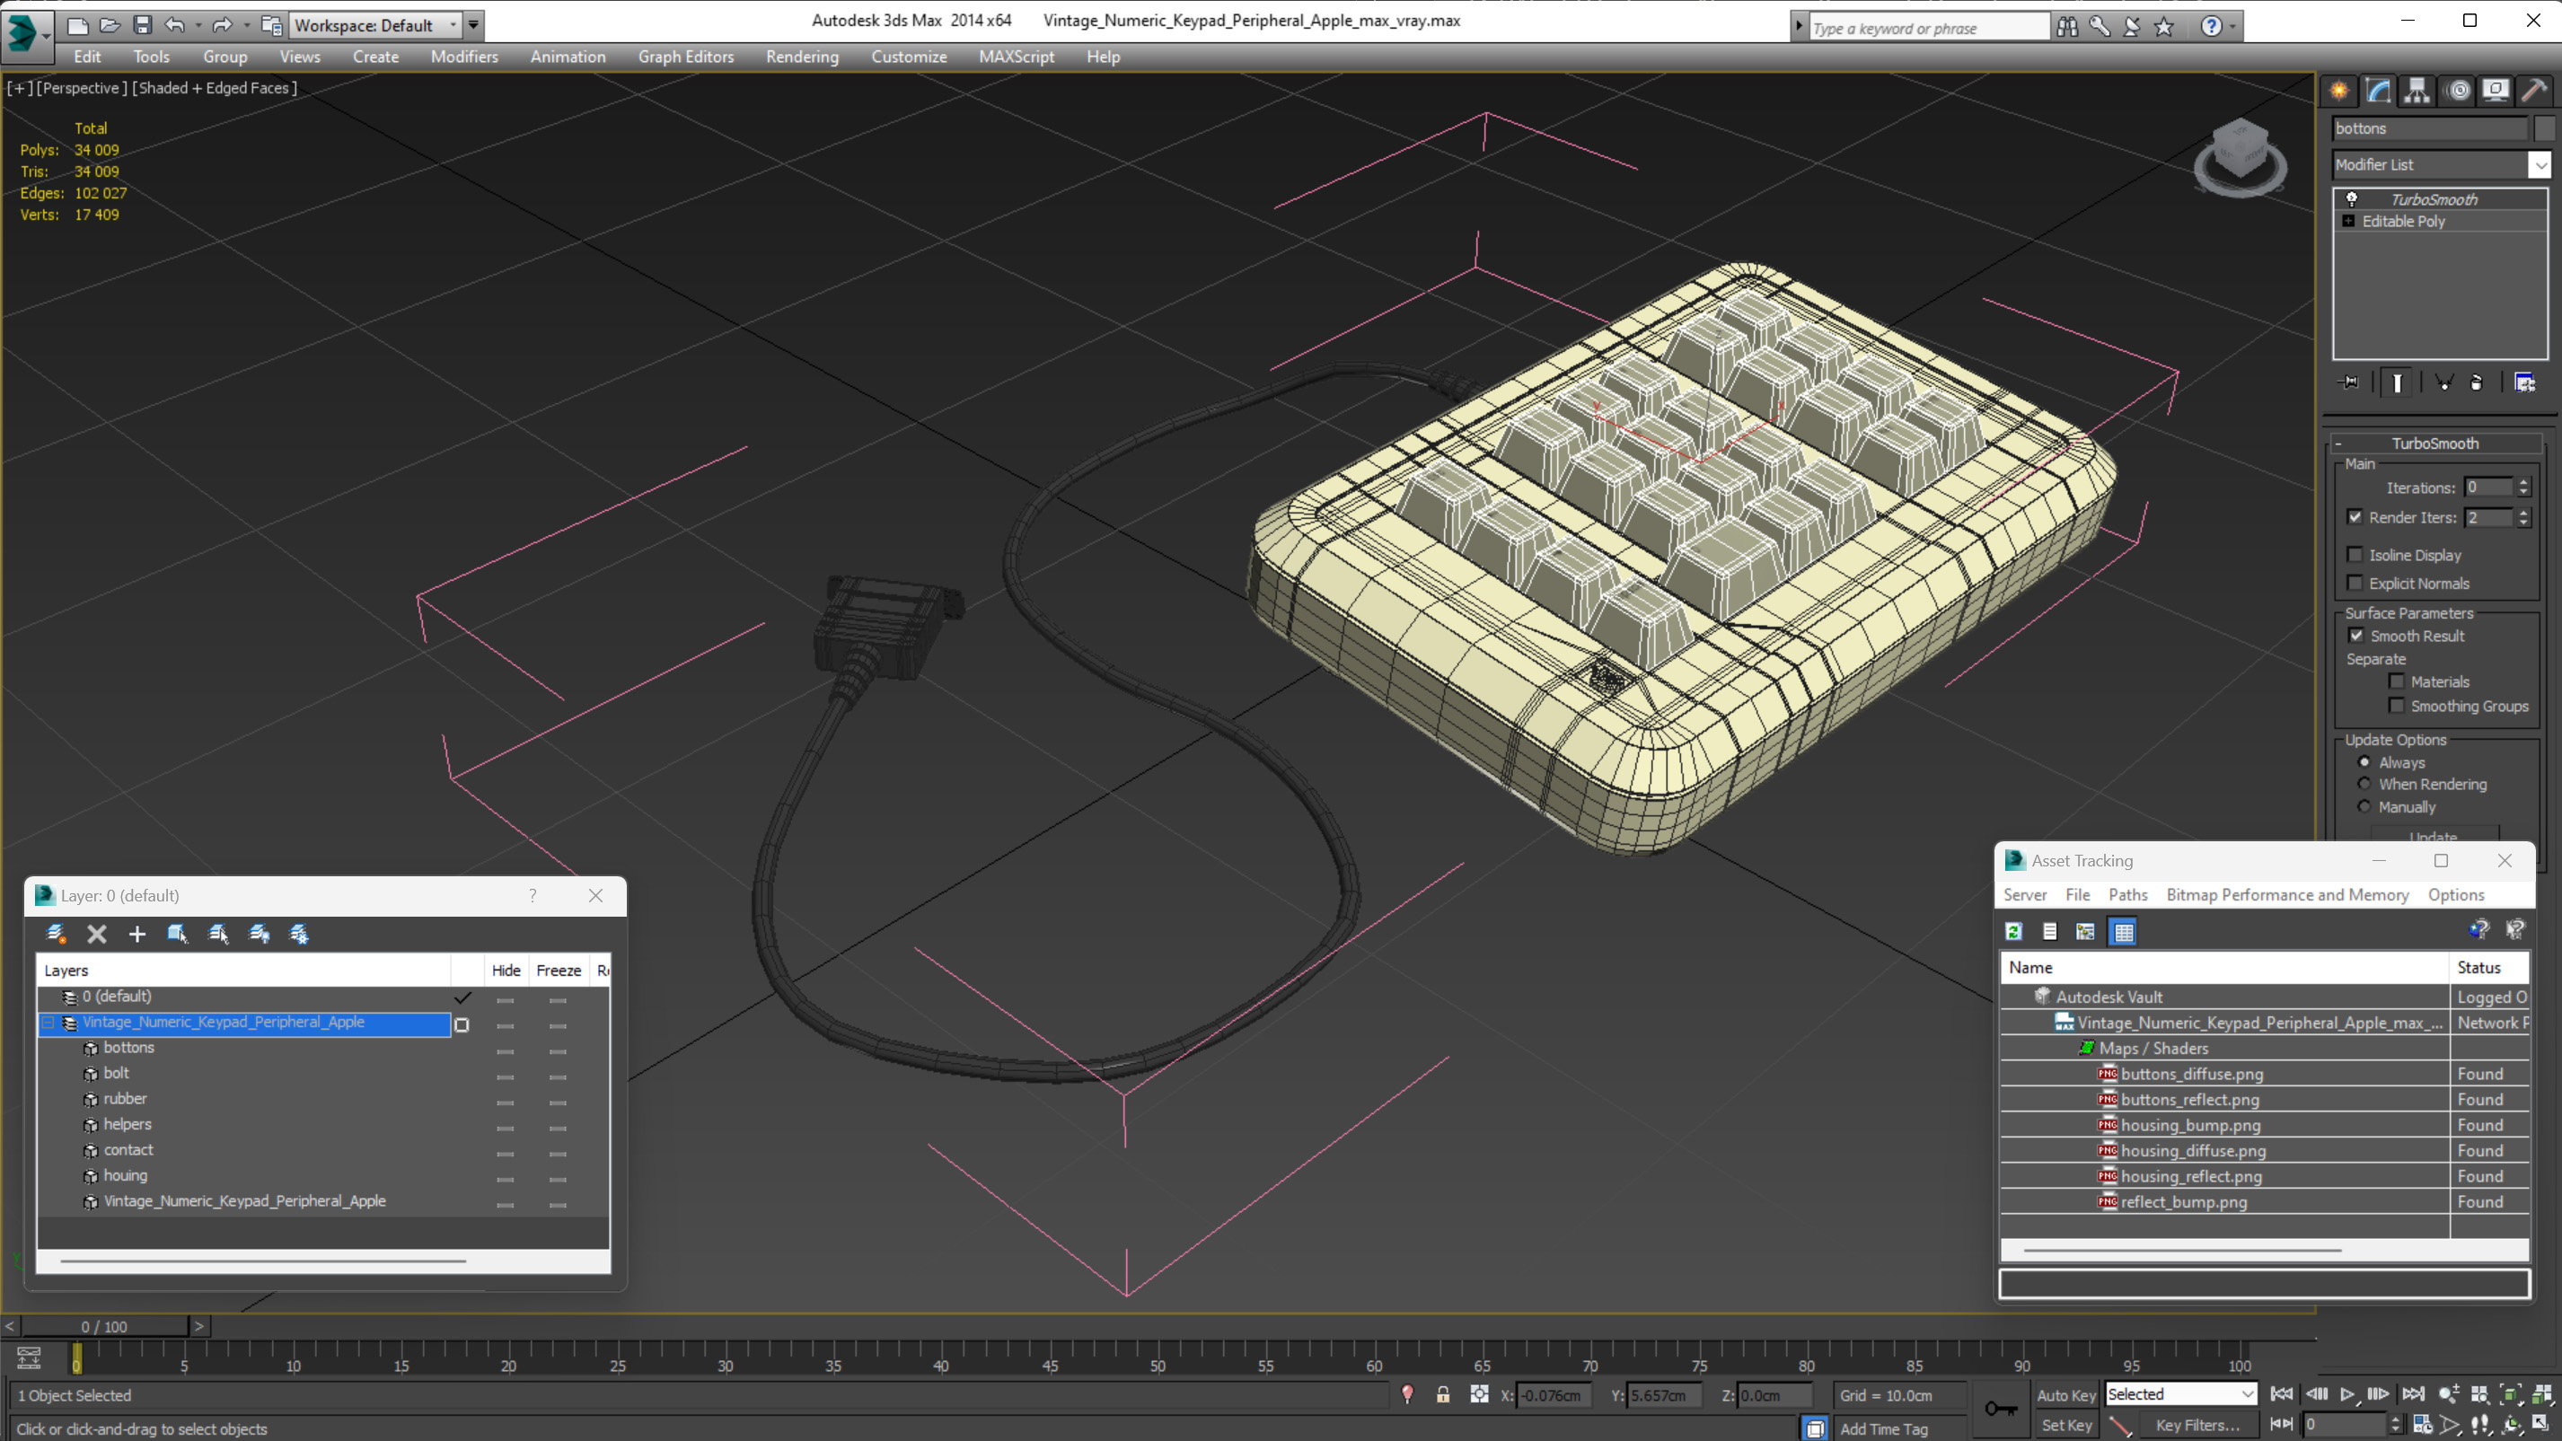This screenshot has height=1441, width=2562.
Task: Increase the Iterations spinner value
Action: pyautogui.click(x=2524, y=482)
